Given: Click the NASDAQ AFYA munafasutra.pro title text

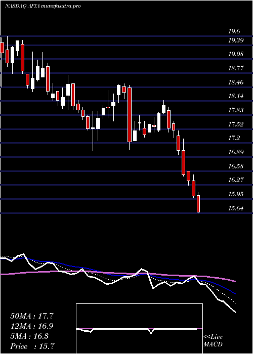Looking at the screenshot, I should pos(43,6).
